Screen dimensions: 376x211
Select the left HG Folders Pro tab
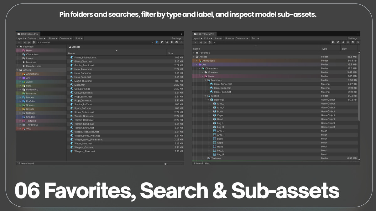(28, 34)
